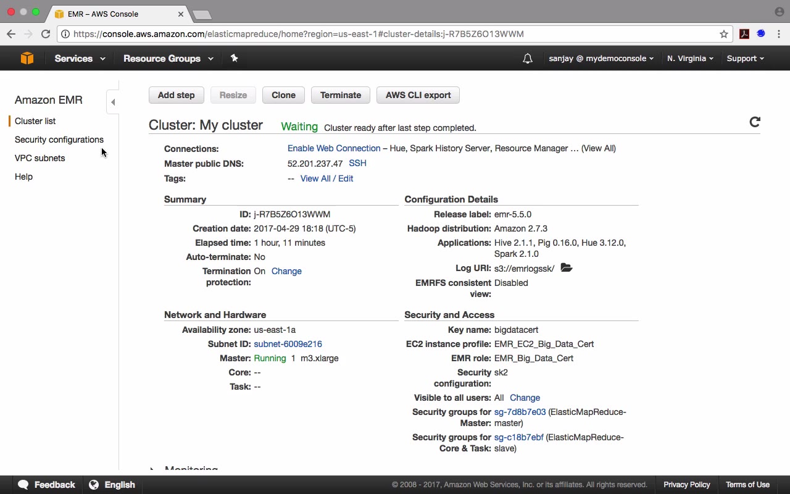Click the Amazon EMR sidebar heading
The height and width of the screenshot is (494, 790).
49,100
